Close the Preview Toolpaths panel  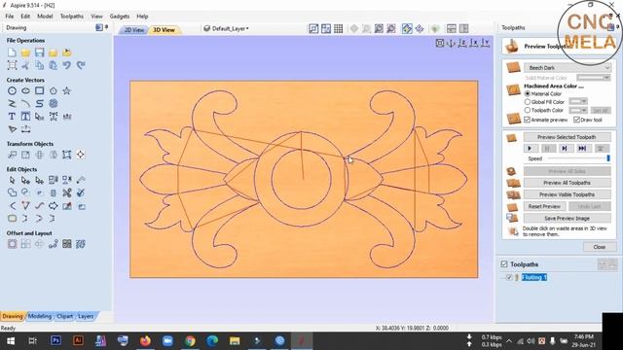(x=600, y=247)
